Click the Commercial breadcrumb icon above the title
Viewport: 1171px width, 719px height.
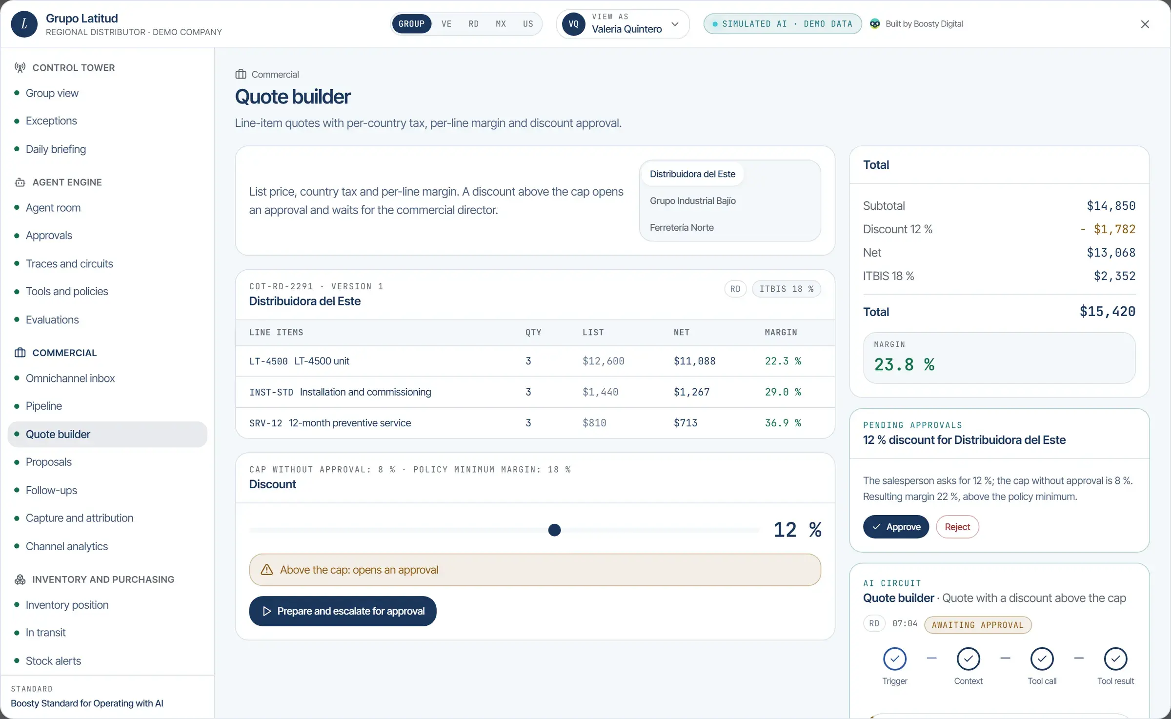(x=241, y=74)
